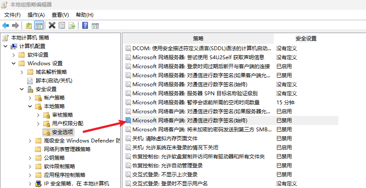The height and width of the screenshot is (188, 366).
Task: Click the Up one level folder icon
Action: click(29, 25)
